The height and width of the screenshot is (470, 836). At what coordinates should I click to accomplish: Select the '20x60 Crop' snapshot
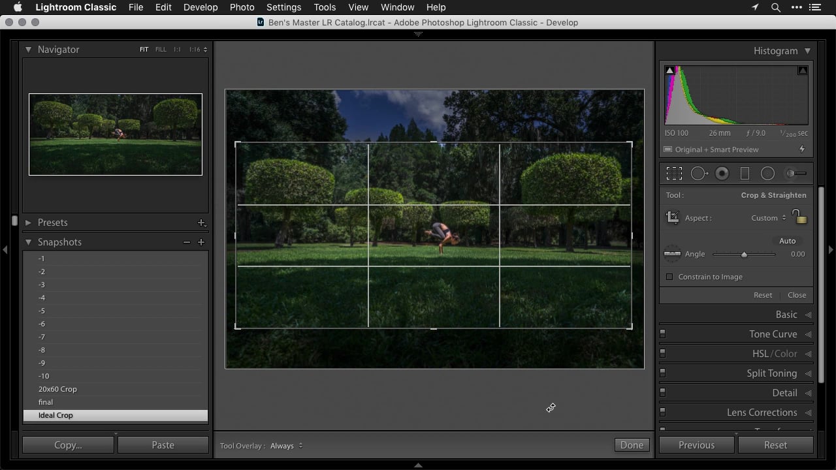(116, 389)
